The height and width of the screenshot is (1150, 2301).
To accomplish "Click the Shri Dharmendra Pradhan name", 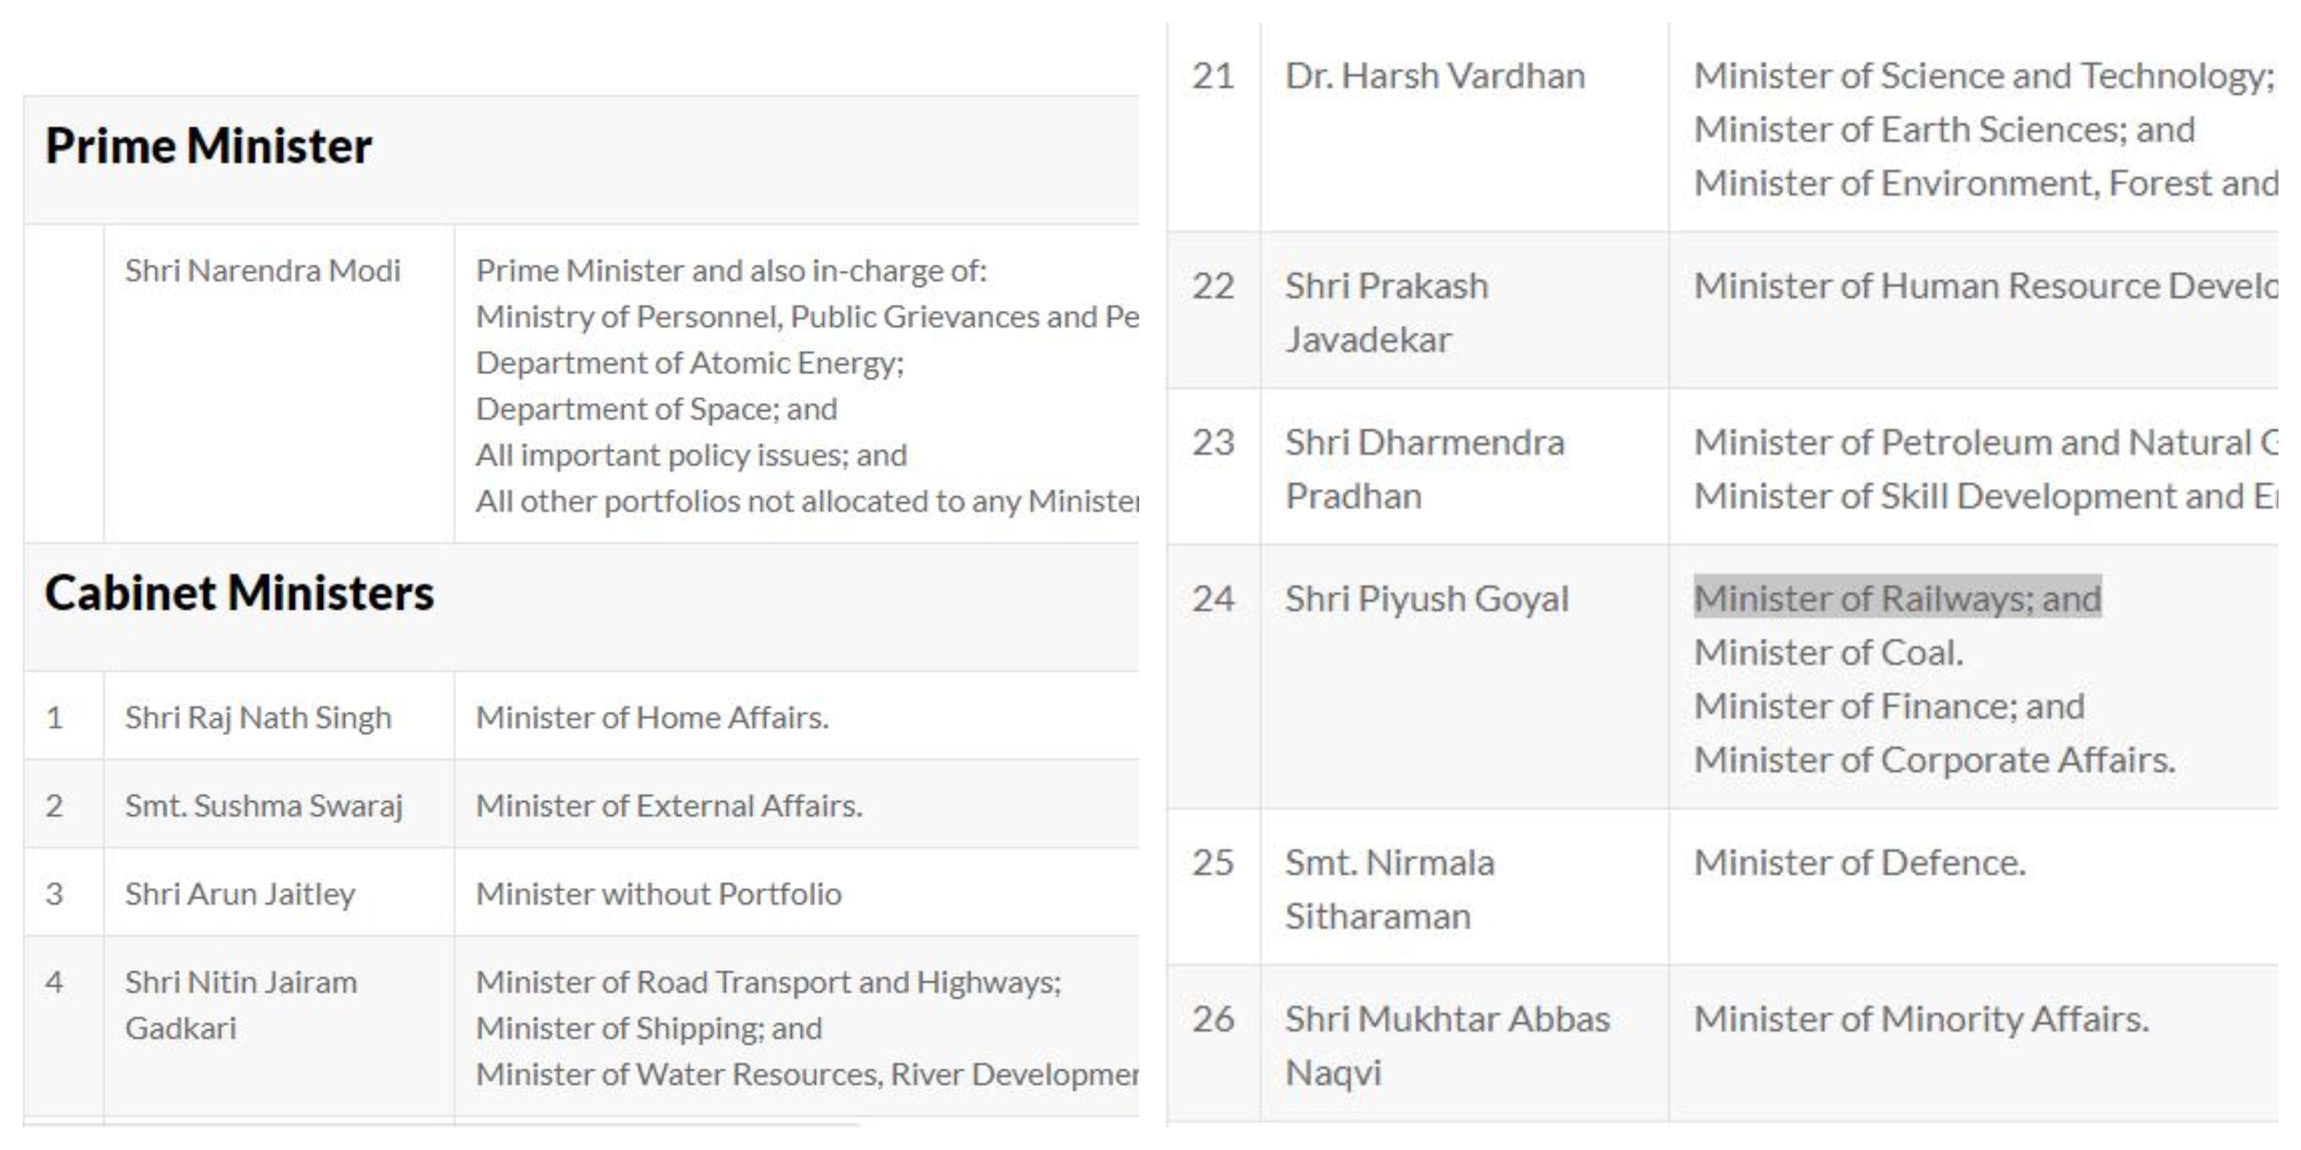I will point(1424,469).
